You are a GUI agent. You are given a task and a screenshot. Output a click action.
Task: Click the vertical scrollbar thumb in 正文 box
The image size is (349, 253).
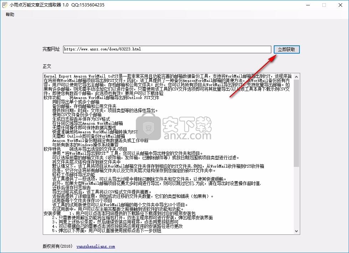(x=296, y=123)
